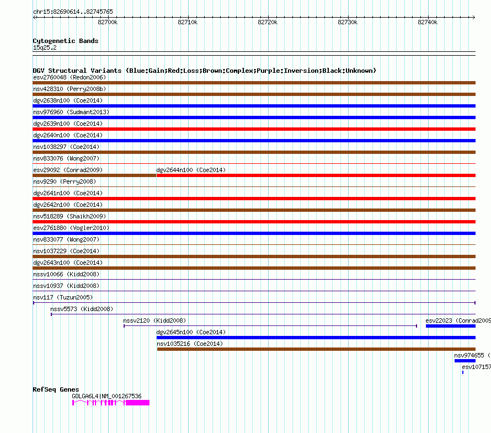Click dgv2642n100 (Coe2014) label
Viewport: 491px width, 433px height.
click(x=68, y=205)
